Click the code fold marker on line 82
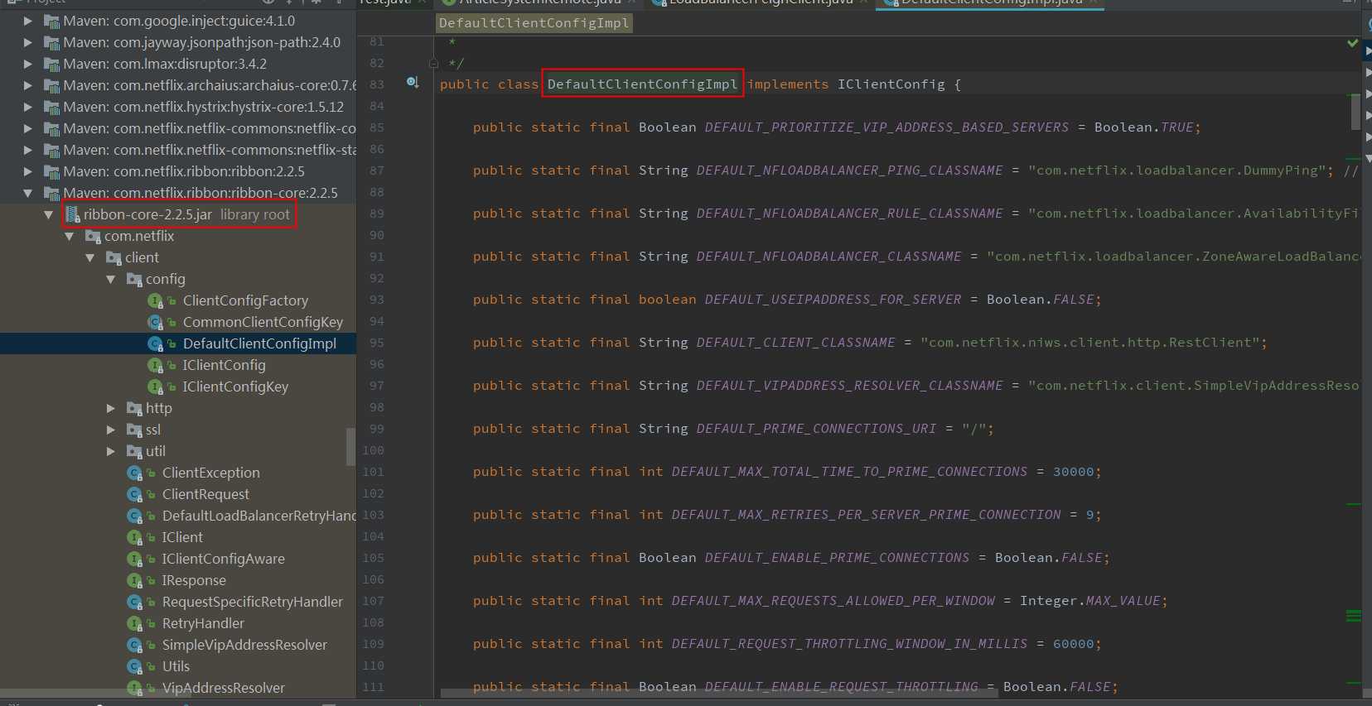The image size is (1372, 706). (433, 63)
